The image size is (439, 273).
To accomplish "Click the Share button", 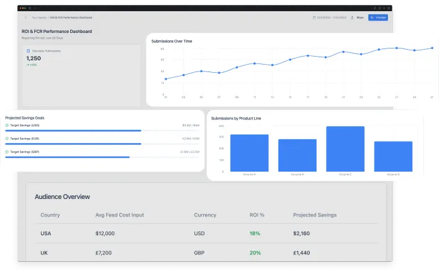I will [360, 17].
